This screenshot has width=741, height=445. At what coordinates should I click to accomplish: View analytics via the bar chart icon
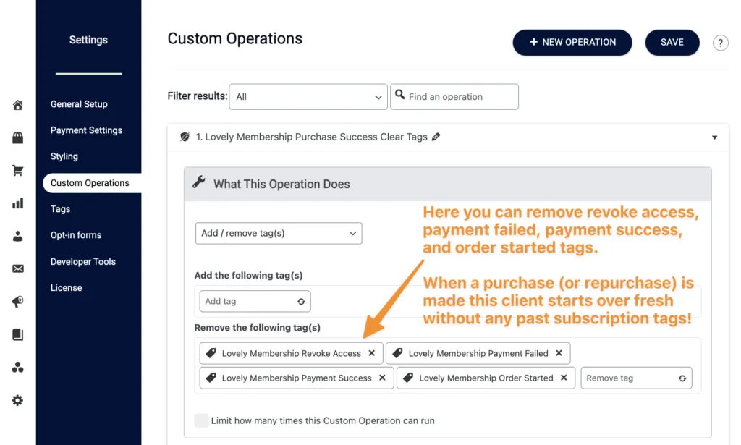pos(17,203)
